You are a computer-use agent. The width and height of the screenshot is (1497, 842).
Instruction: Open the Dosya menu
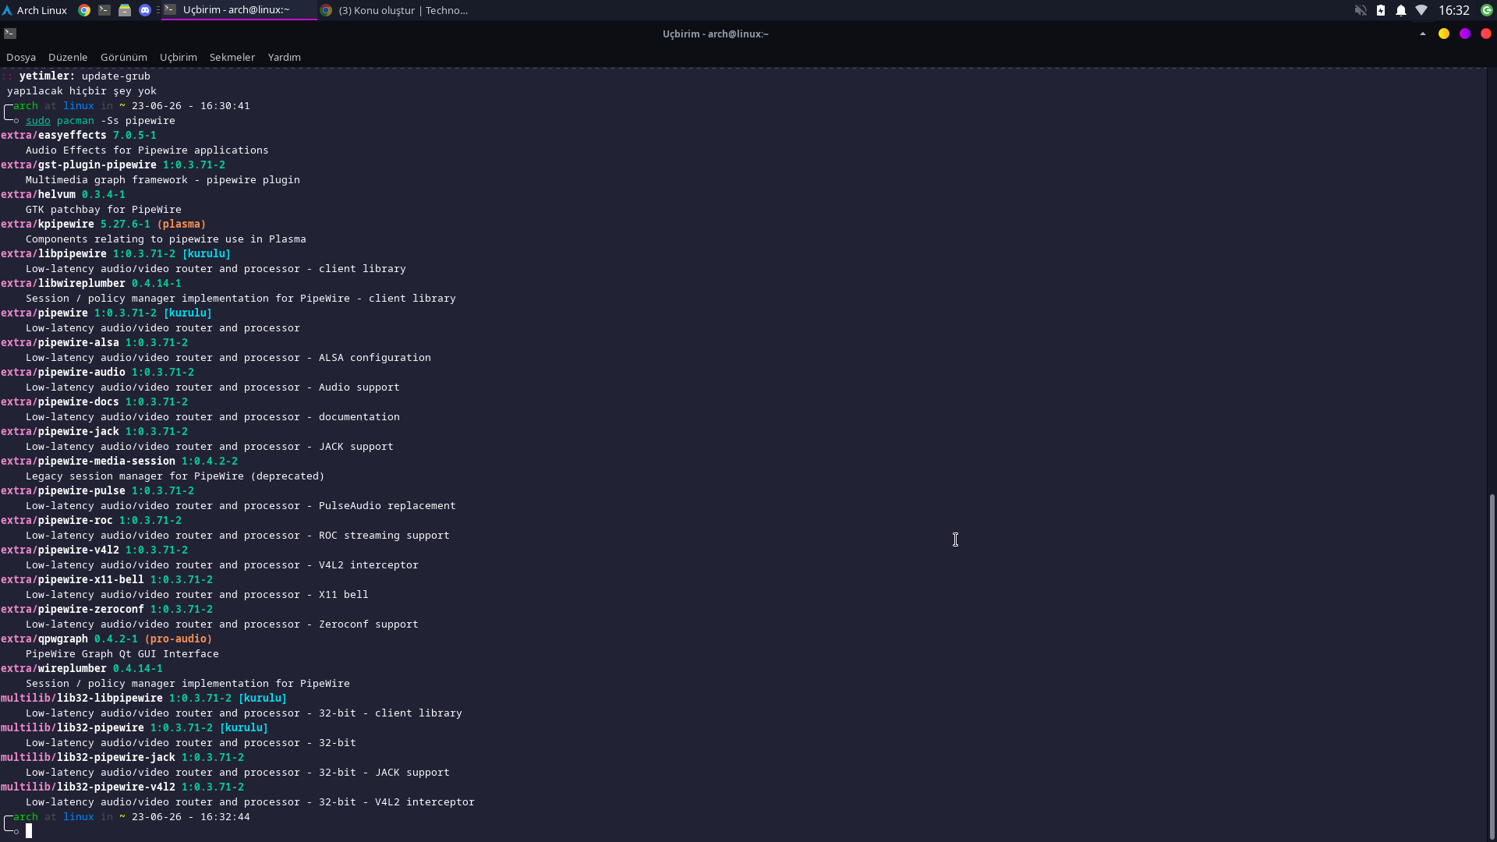coord(21,57)
